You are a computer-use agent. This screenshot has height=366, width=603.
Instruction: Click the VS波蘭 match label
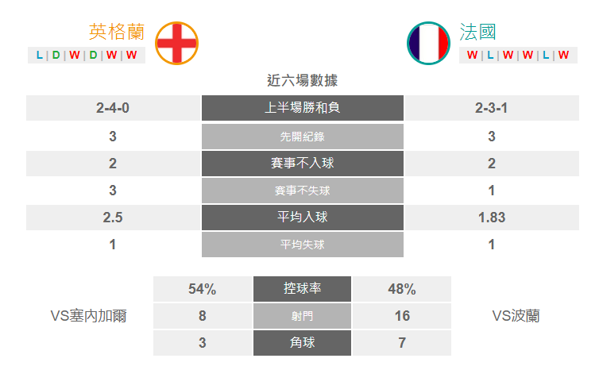pos(516,316)
